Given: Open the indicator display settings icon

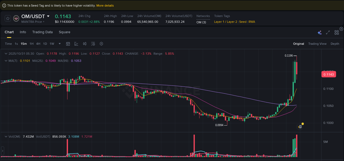Looking at the screenshot, I should coord(93,44).
